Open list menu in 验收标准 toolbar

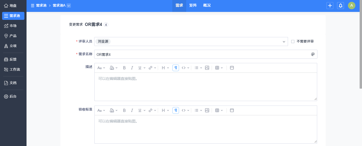(x=198, y=111)
